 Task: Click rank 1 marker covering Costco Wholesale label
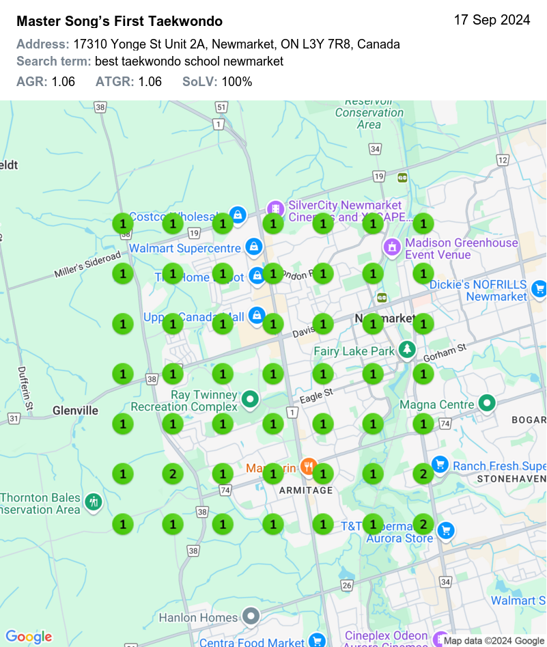(173, 223)
